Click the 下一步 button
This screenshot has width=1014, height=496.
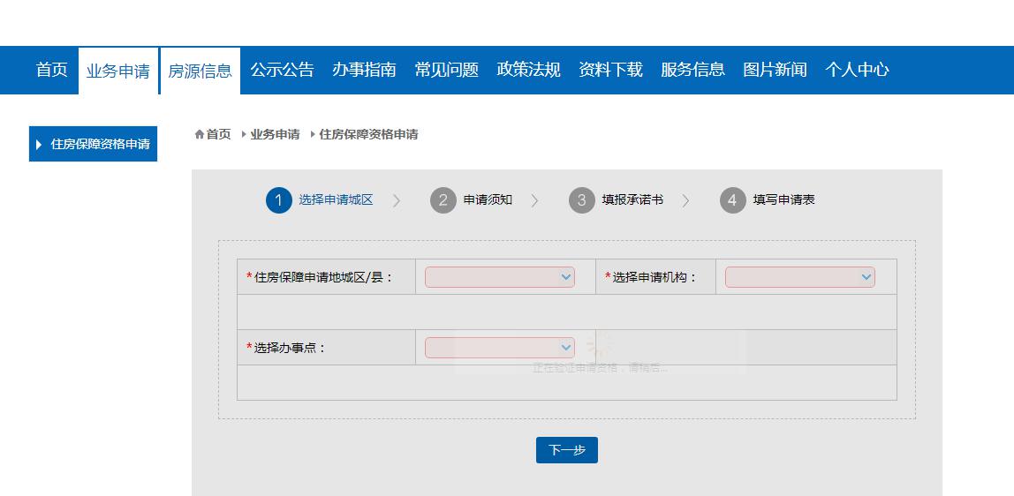tap(566, 450)
